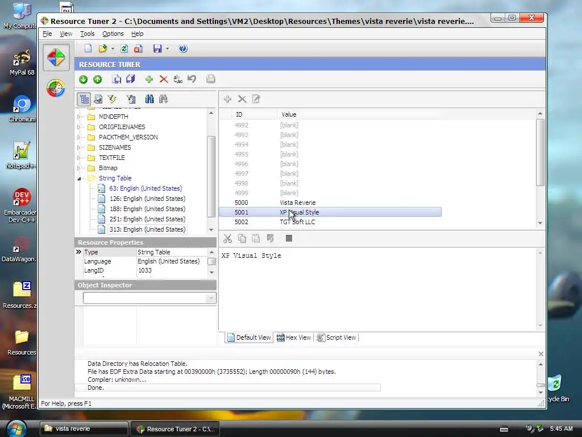Click the New file icon in toolbar
The width and height of the screenshot is (582, 437).
(x=88, y=48)
